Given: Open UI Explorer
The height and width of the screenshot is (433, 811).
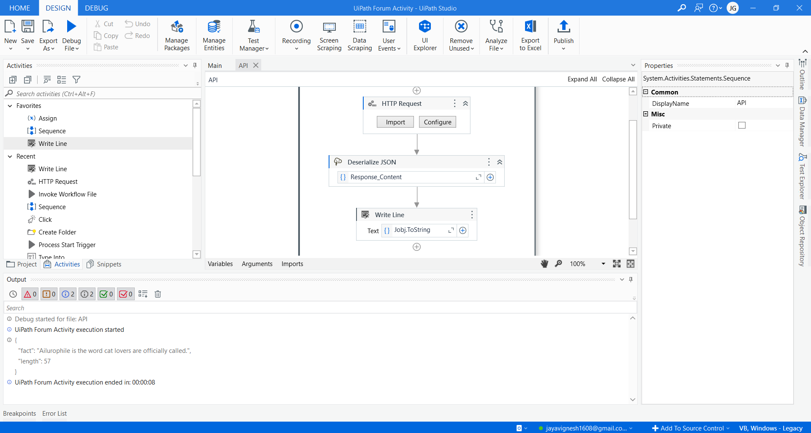Looking at the screenshot, I should coord(425,35).
